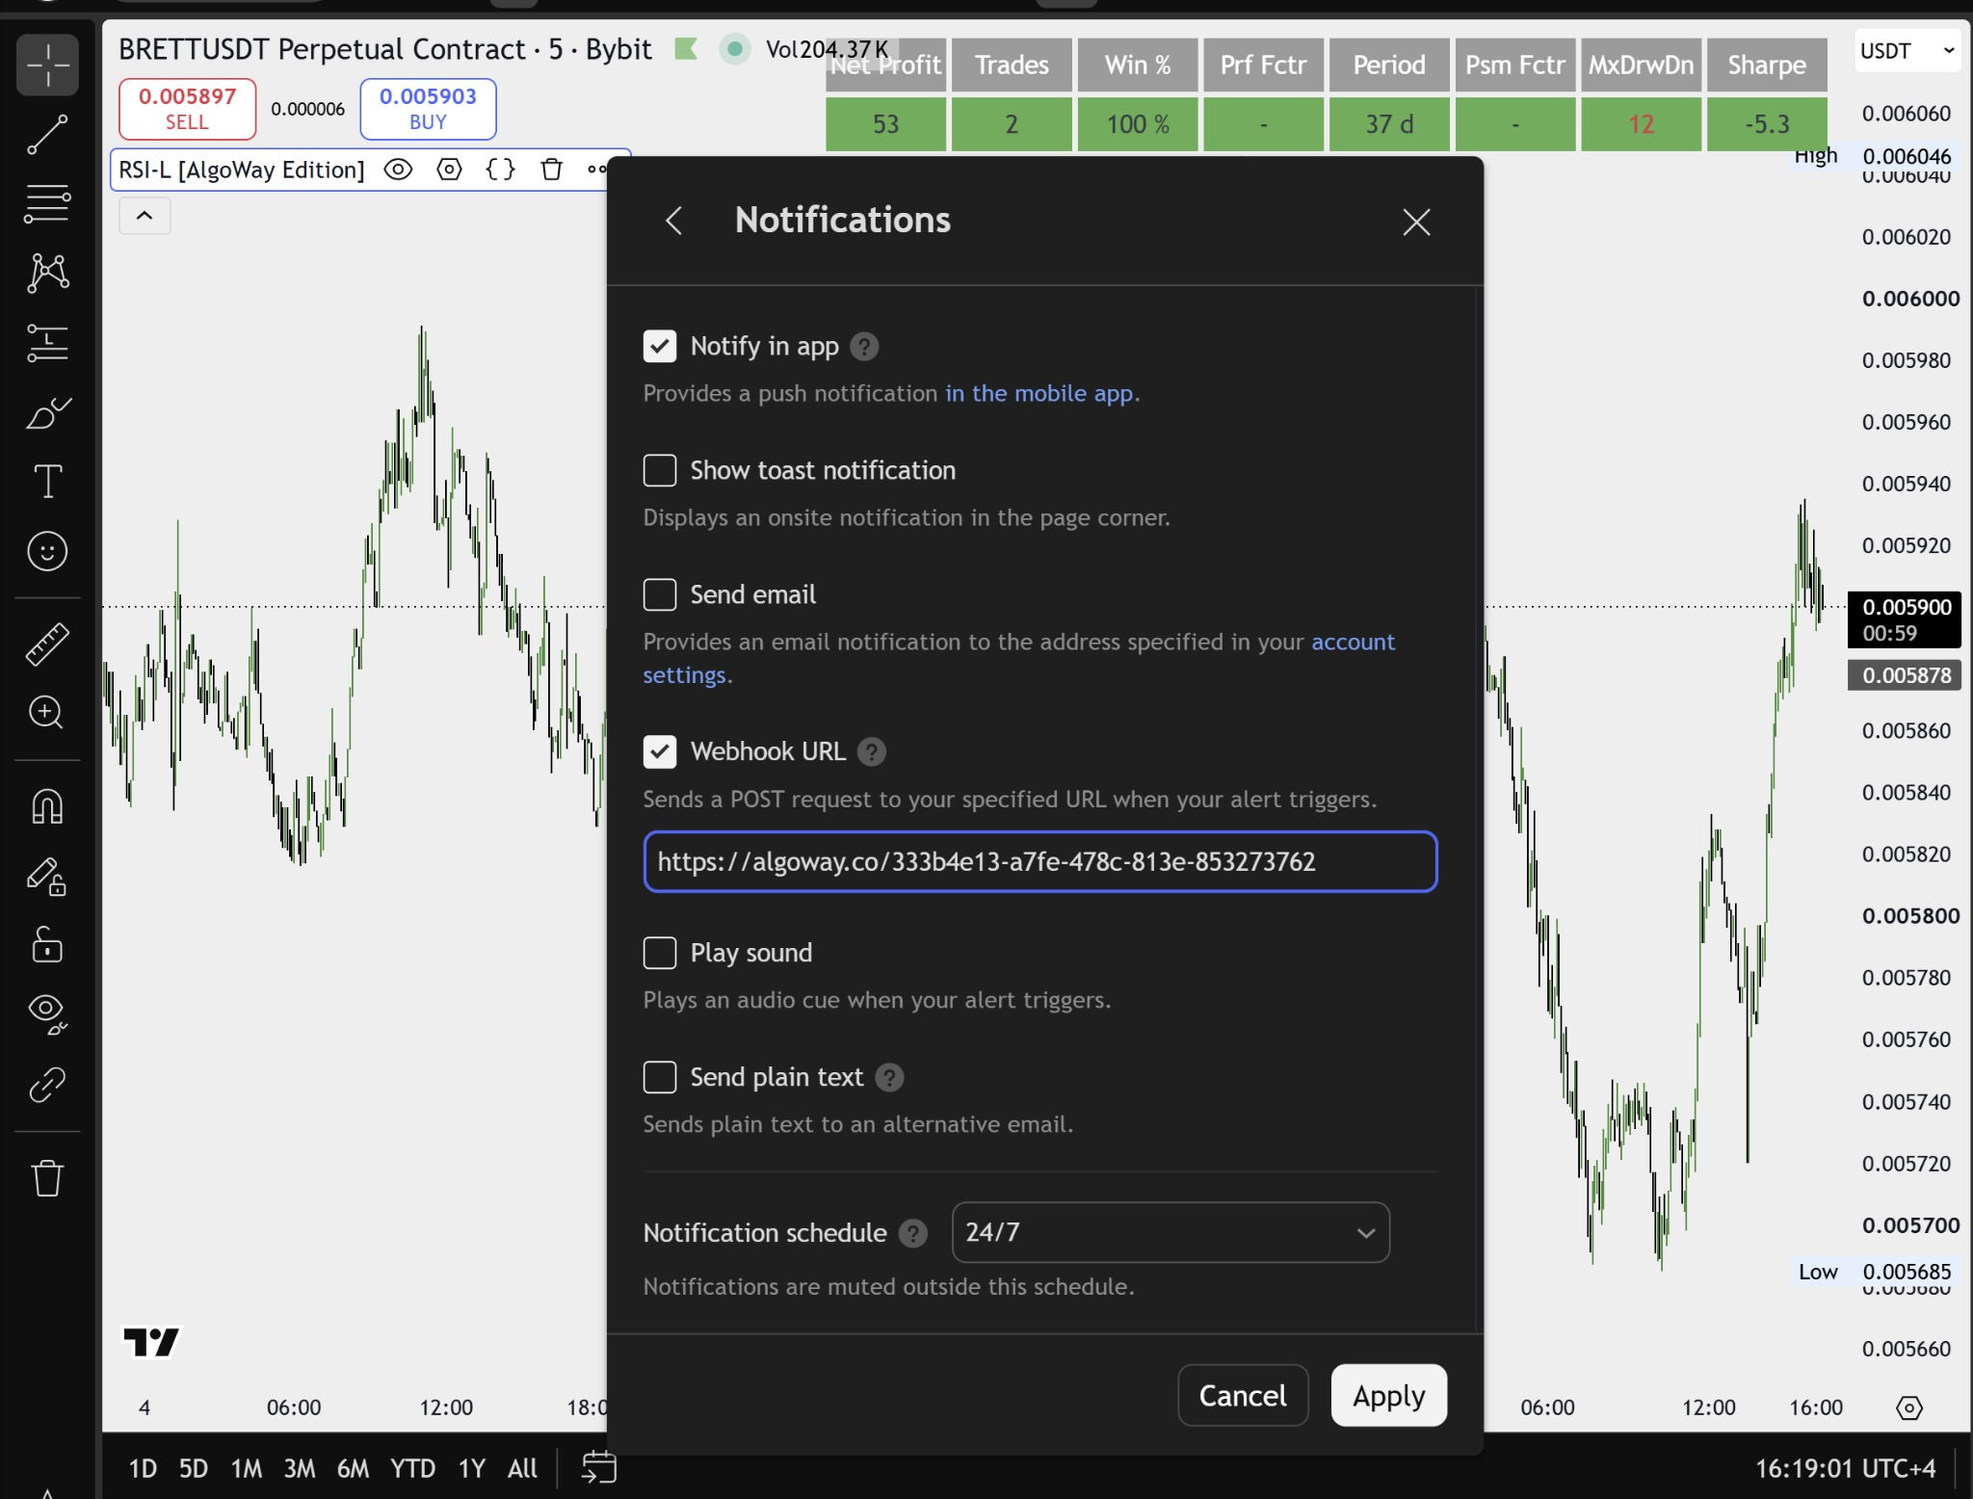Open RSI-L indicator settings
This screenshot has height=1499, width=1973.
coord(449,170)
